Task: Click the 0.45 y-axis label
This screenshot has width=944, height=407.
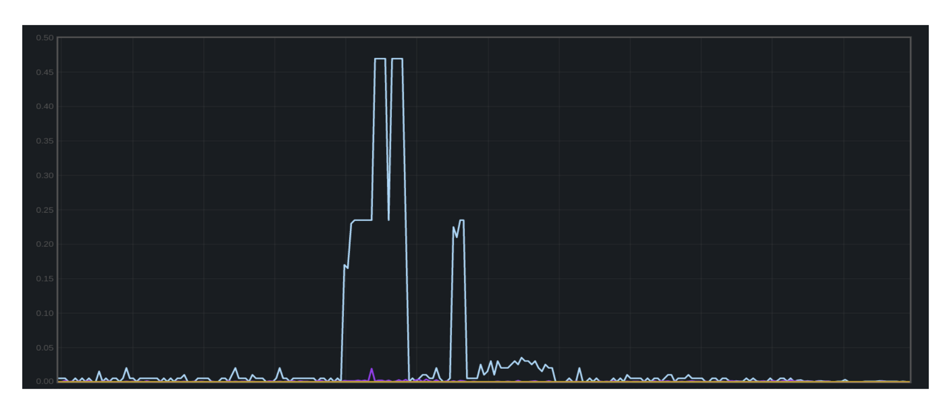Action: click(x=45, y=72)
